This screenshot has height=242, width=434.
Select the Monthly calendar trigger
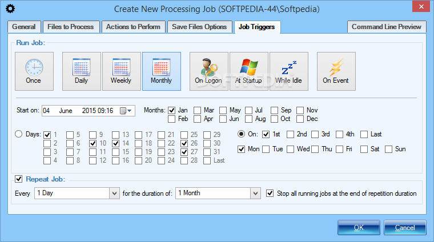click(x=162, y=71)
